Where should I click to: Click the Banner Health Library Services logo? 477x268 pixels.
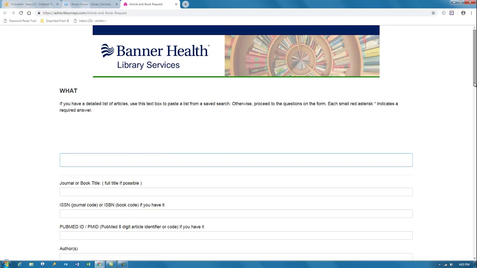pyautogui.click(x=155, y=56)
